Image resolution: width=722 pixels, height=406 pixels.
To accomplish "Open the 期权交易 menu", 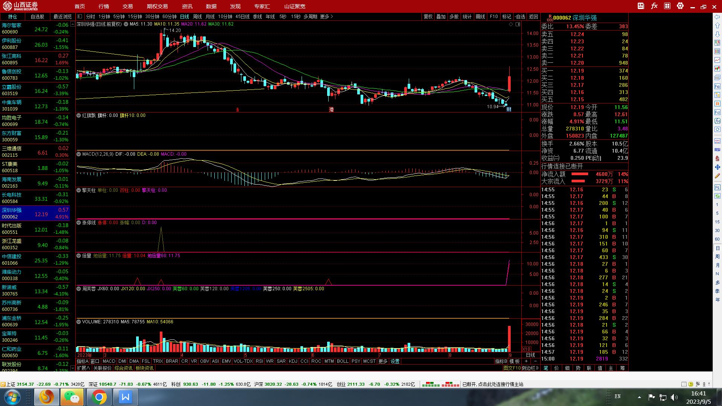I will [157, 6].
